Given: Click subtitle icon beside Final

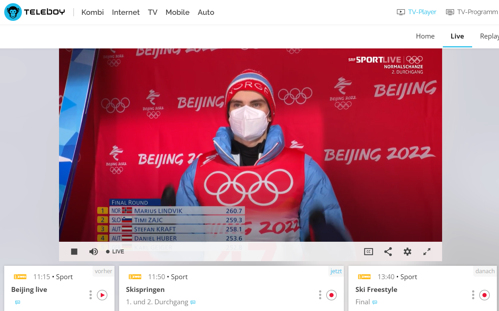Looking at the screenshot, I should point(375,303).
